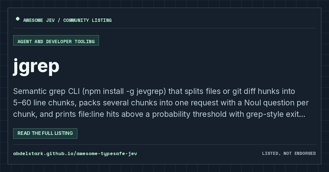Click the jgrep title heading

click(36, 66)
